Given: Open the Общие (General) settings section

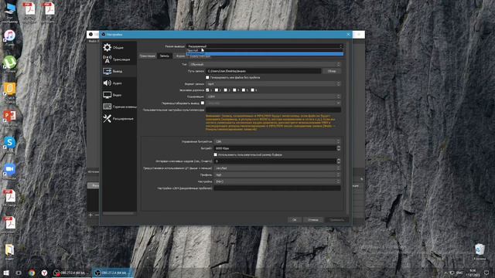Looking at the screenshot, I should (x=119, y=48).
